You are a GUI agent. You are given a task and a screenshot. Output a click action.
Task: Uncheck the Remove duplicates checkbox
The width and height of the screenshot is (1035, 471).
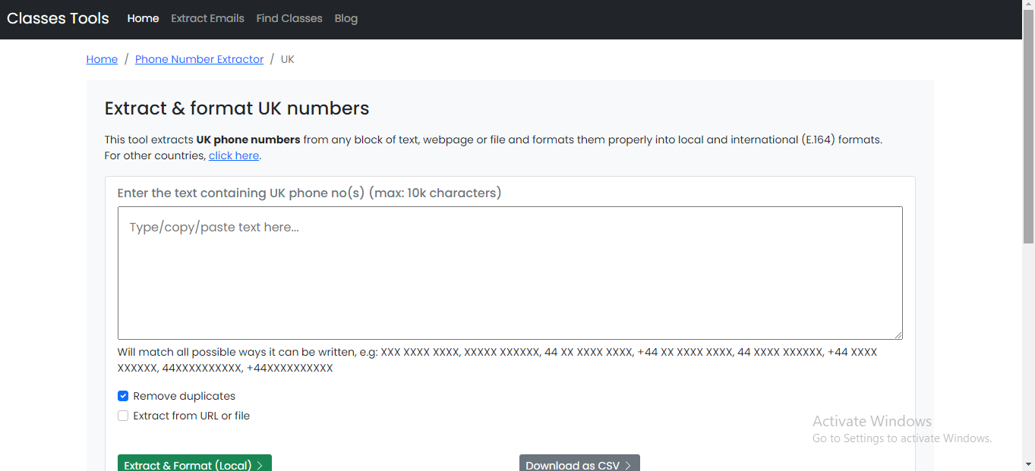coord(122,395)
